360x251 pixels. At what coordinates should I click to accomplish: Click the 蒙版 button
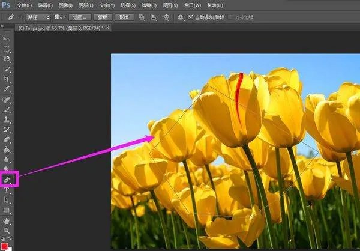(x=103, y=17)
